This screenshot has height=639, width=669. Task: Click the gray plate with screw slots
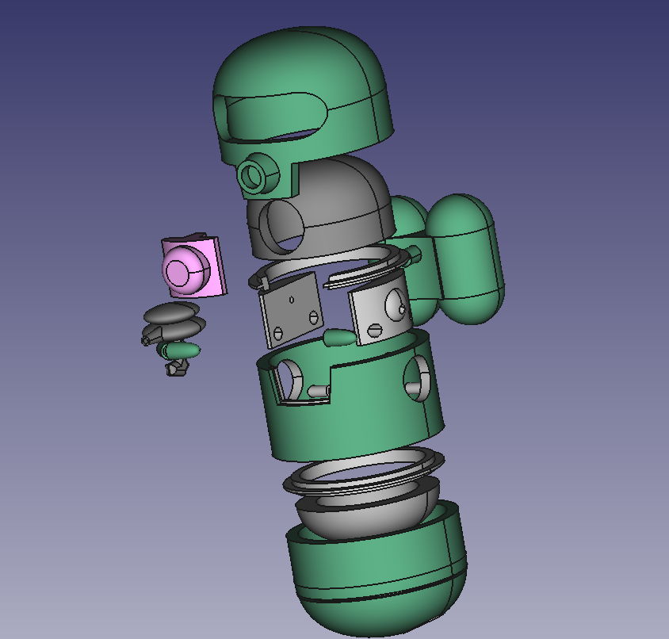pyautogui.click(x=292, y=309)
